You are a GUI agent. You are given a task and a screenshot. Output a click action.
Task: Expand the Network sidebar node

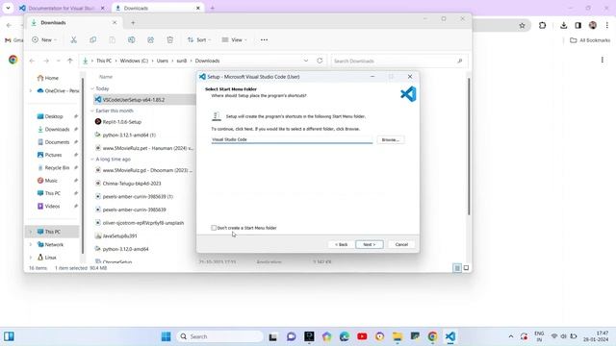(x=31, y=244)
